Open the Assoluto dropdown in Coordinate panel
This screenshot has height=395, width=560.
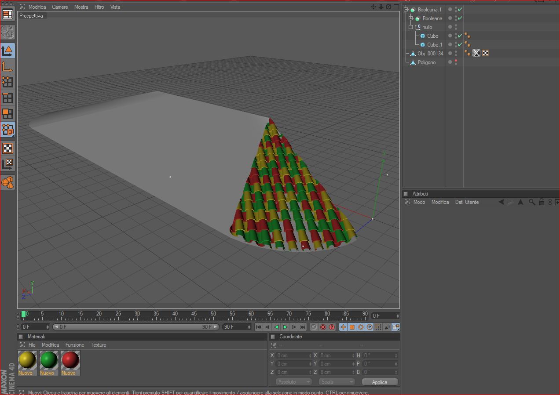click(x=294, y=382)
